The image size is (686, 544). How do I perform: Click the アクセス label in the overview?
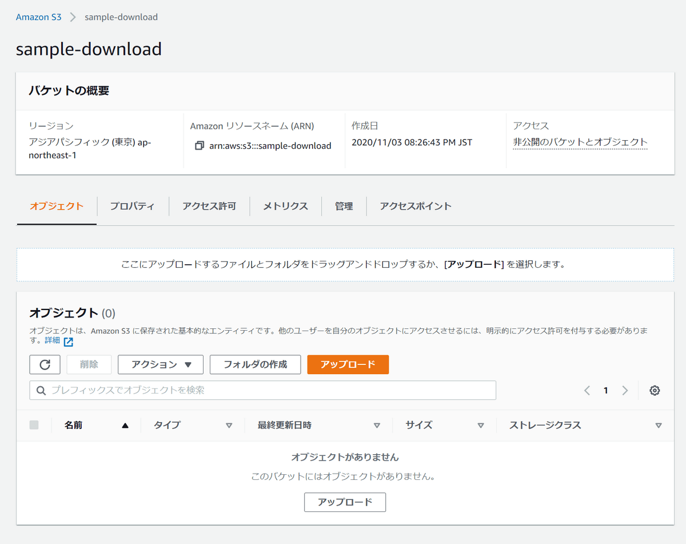point(531,126)
